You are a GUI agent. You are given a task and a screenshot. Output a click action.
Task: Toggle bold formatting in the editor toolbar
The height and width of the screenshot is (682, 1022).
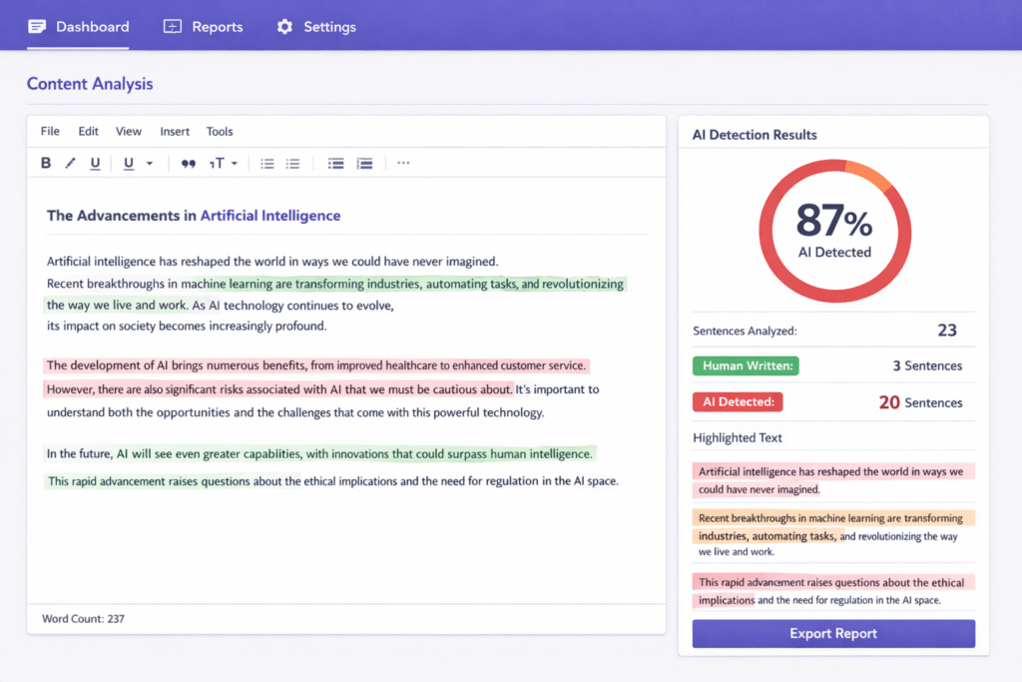point(46,163)
